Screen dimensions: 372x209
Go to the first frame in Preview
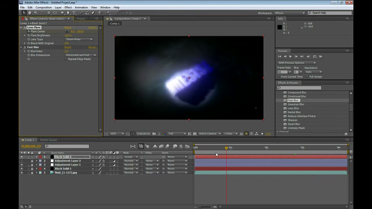(x=280, y=56)
